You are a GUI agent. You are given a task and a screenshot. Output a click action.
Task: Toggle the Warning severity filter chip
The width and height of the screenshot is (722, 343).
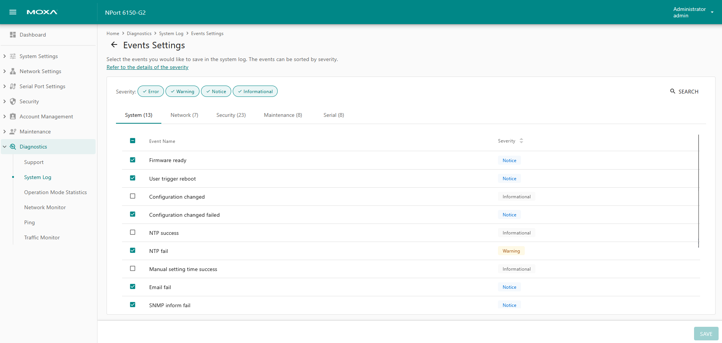click(182, 92)
